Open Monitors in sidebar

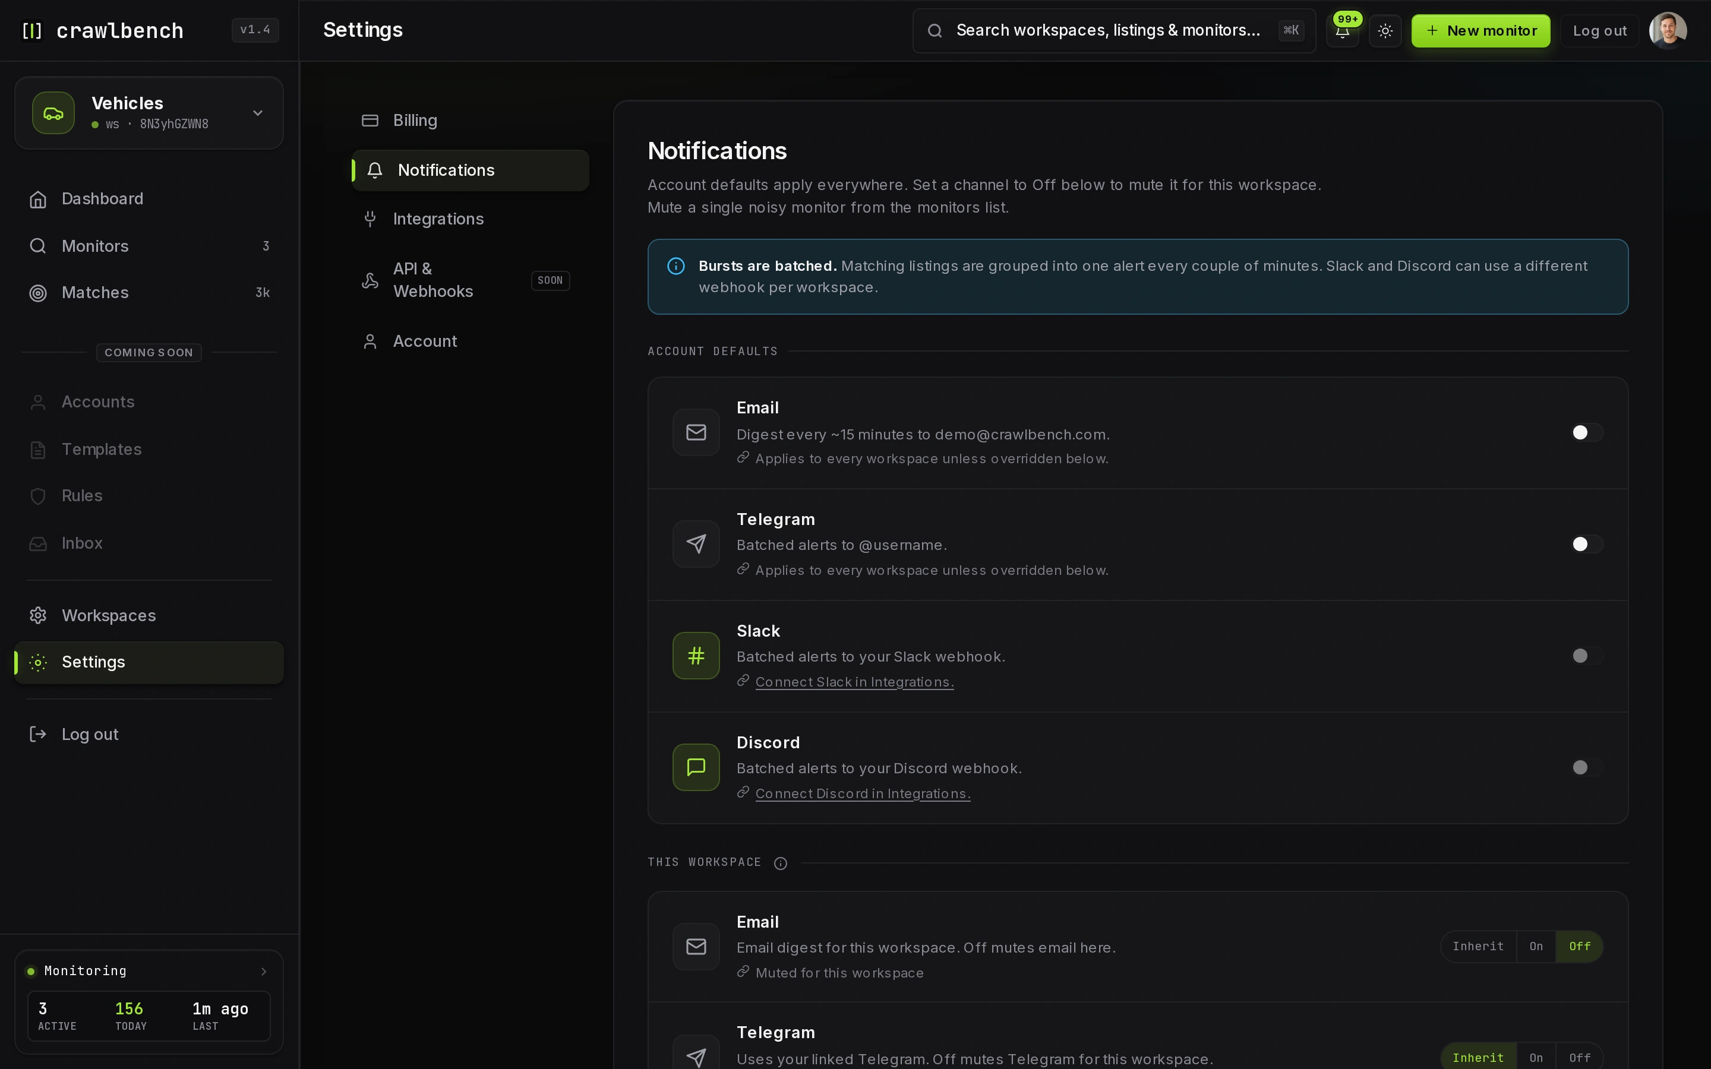[149, 246]
